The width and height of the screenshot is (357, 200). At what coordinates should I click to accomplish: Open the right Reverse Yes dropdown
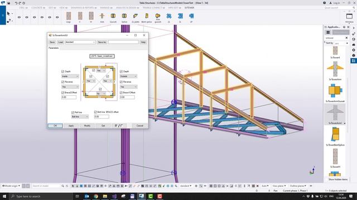coord(128,87)
